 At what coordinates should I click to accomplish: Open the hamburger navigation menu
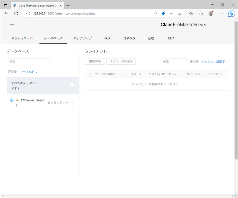12,24
